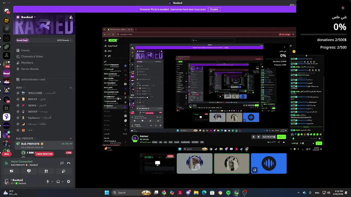Open the BOOST channel

click(x=44, y=112)
